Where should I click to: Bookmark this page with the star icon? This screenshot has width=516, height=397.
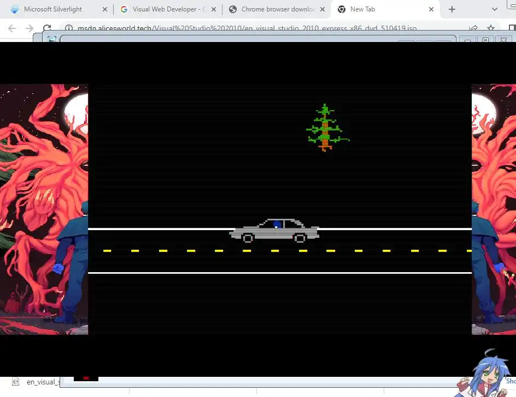491,28
